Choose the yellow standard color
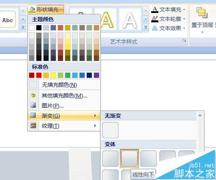This screenshot has height=180, width=216. point(53,75)
